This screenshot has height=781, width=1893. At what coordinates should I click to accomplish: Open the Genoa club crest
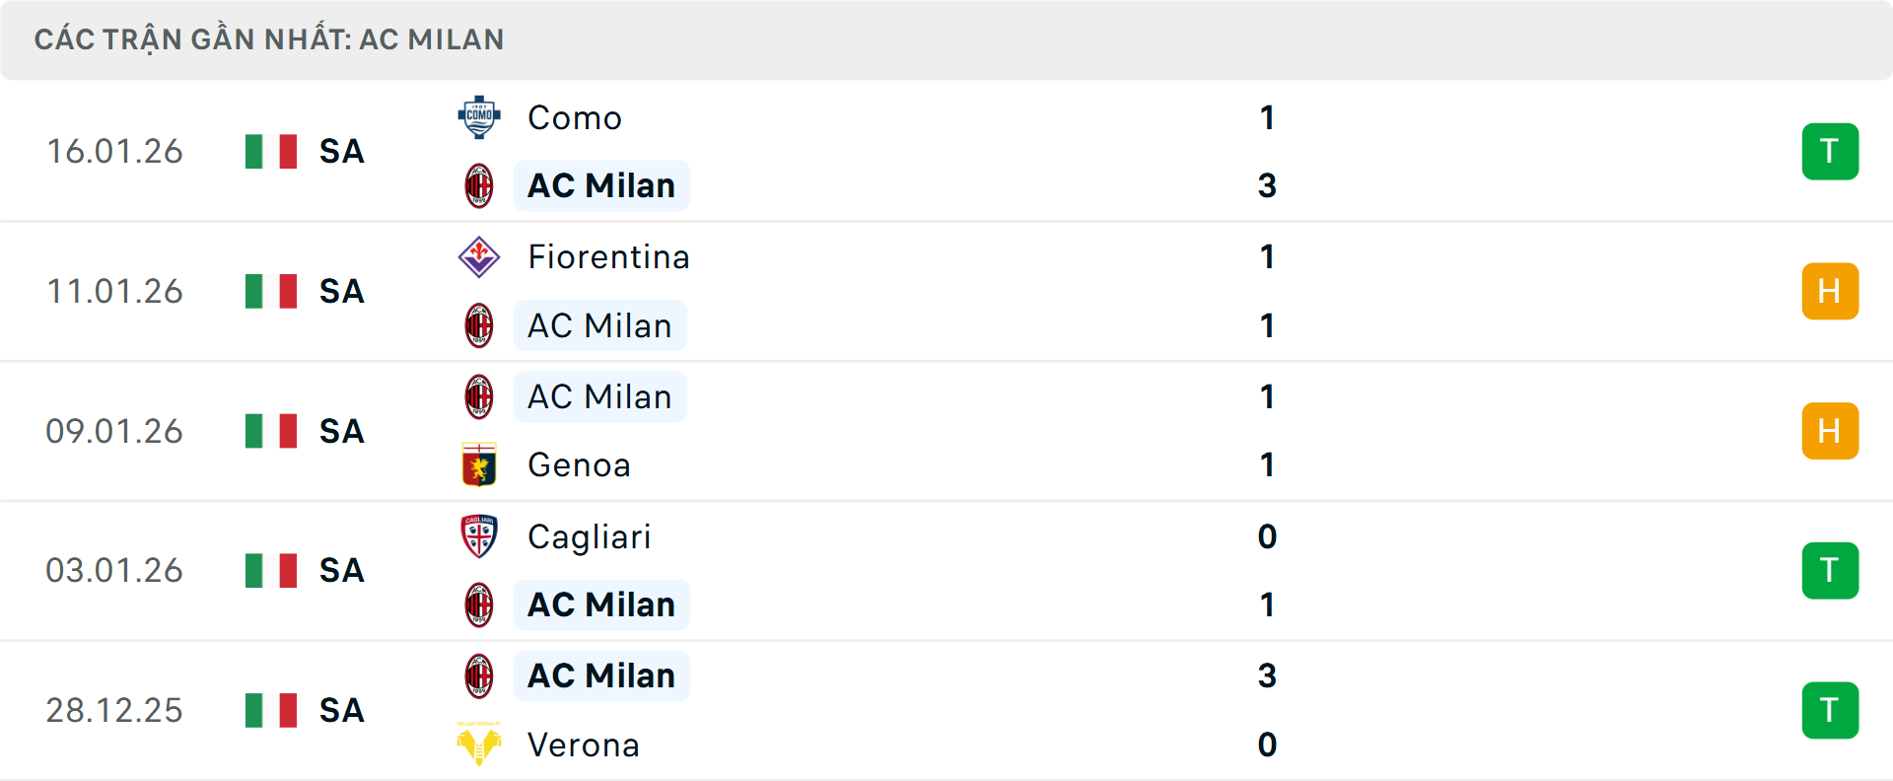tap(480, 464)
